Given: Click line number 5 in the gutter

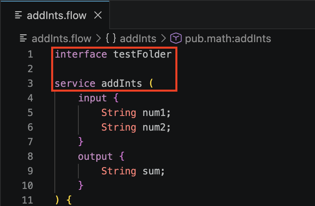Looking at the screenshot, I should 30,113.
